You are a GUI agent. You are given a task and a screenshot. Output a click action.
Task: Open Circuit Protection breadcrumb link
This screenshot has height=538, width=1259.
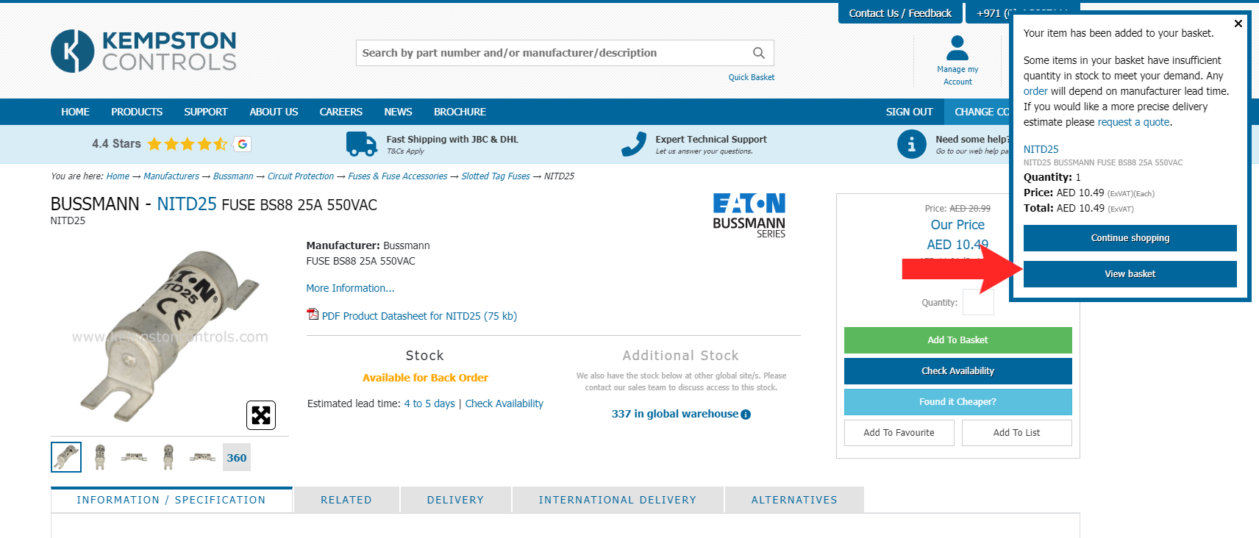301,176
